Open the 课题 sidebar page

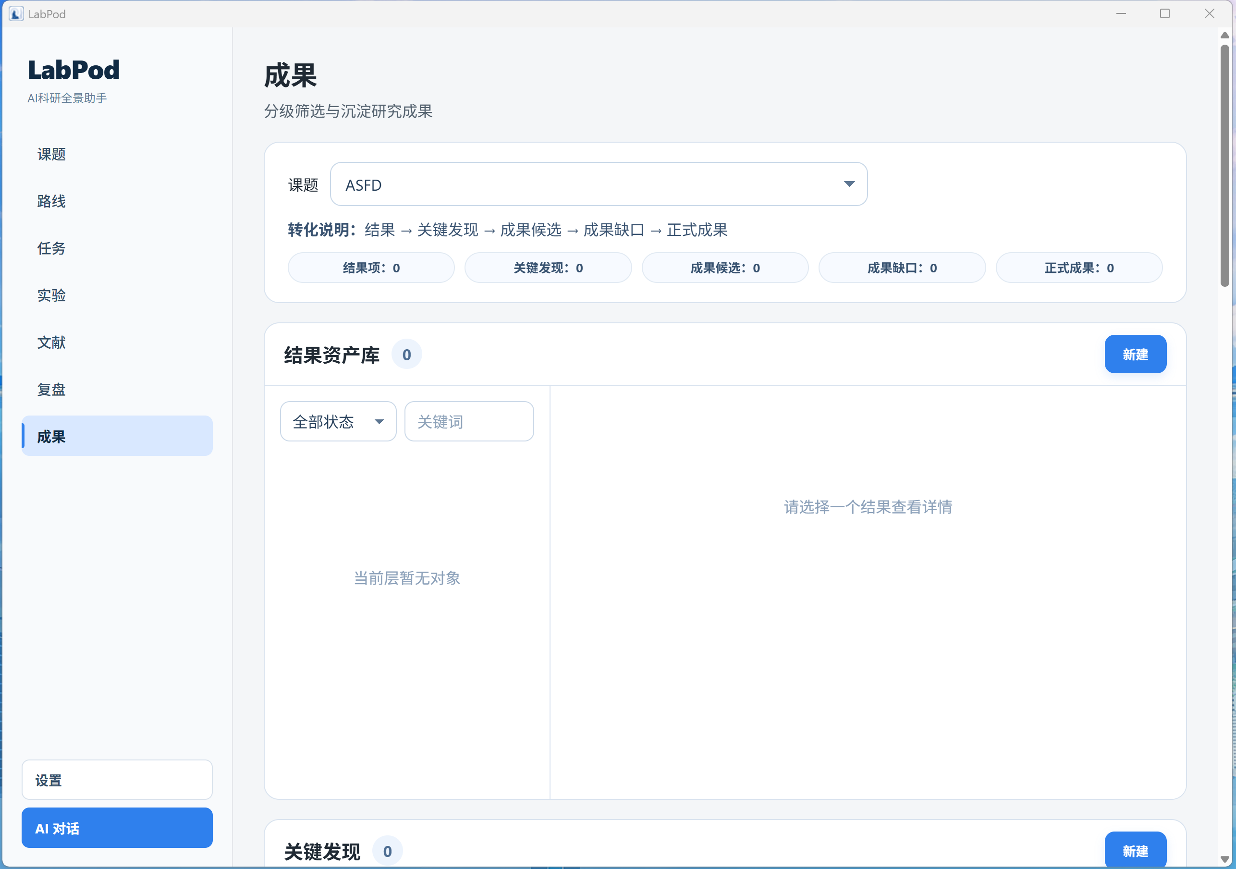tap(117, 155)
